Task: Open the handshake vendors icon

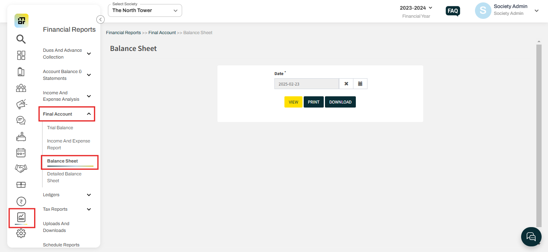Action: (21, 169)
